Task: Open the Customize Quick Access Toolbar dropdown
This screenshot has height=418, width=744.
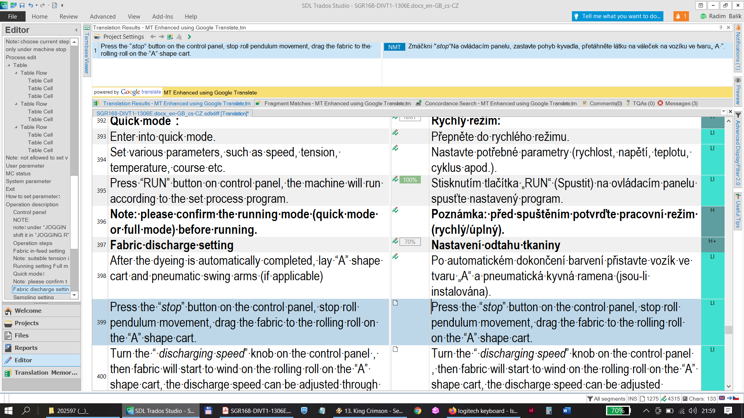Action: point(62,5)
